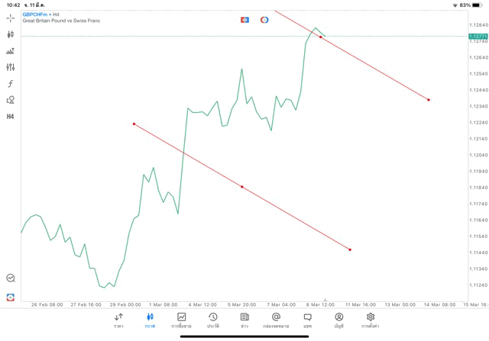Toggle the blue-red trade panel icon at chart top
489x341 pixels.
pyautogui.click(x=244, y=20)
